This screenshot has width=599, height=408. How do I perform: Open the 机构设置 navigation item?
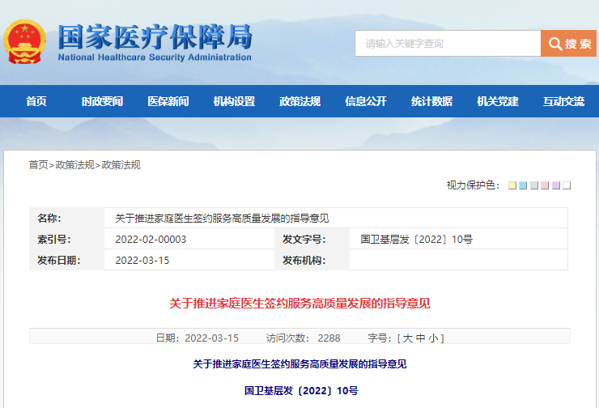coord(234,101)
